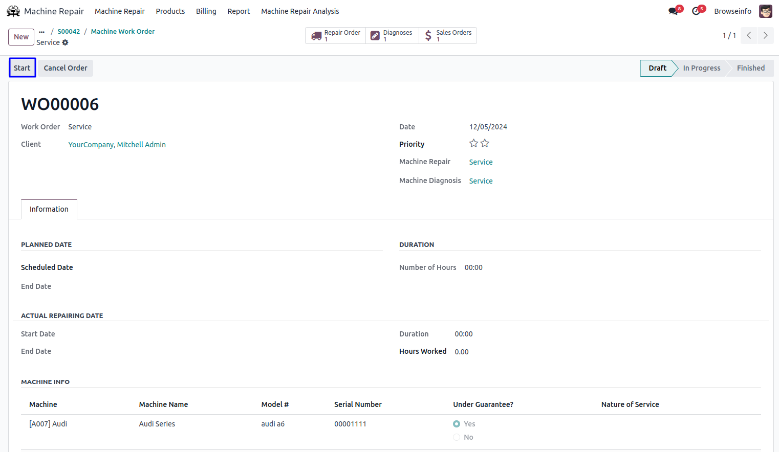The width and height of the screenshot is (779, 452).
Task: Select Yes for Under Guarantee
Action: click(x=457, y=424)
